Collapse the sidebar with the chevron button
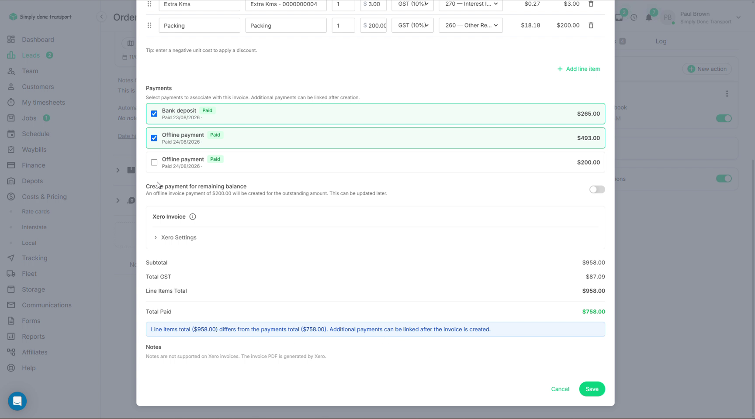The image size is (755, 419). 101,17
